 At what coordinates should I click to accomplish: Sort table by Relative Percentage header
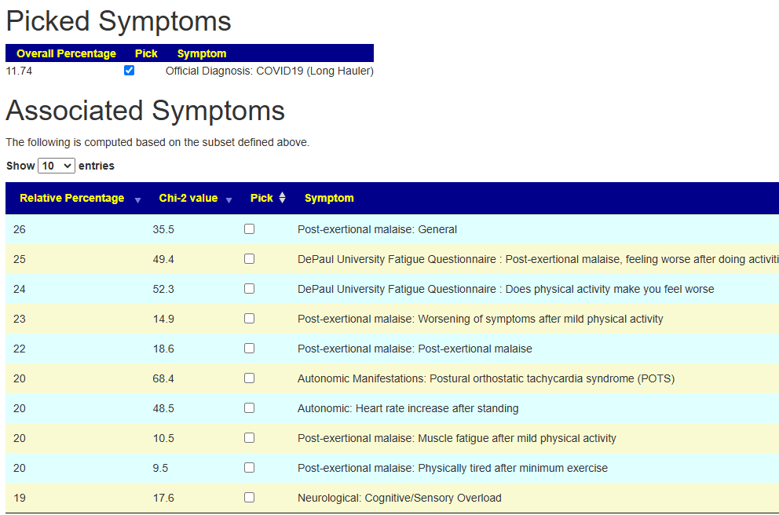point(72,198)
